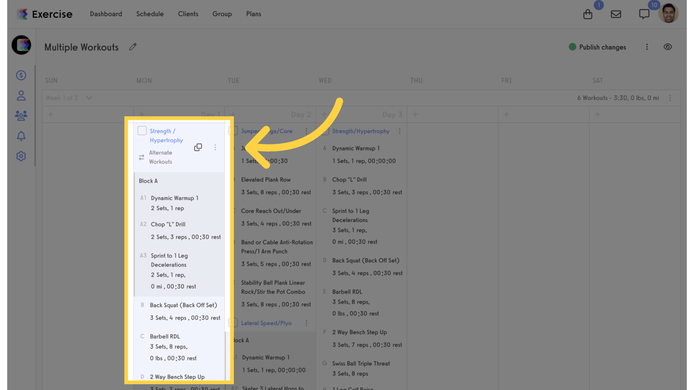Open the settings gear in sidebar
The height and width of the screenshot is (390, 694).
[x=21, y=156]
